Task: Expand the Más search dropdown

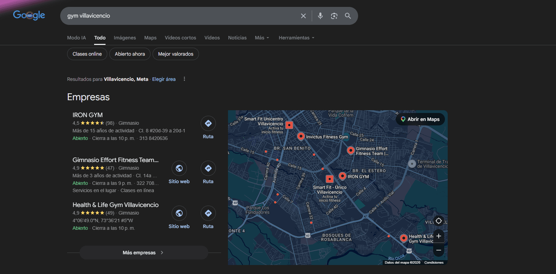Action: click(x=262, y=38)
